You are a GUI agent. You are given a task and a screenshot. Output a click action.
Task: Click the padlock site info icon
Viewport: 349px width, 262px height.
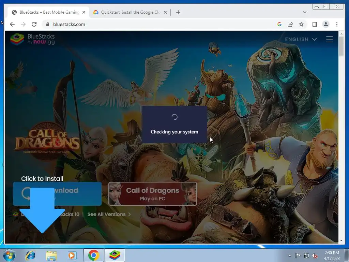[x=47, y=24]
